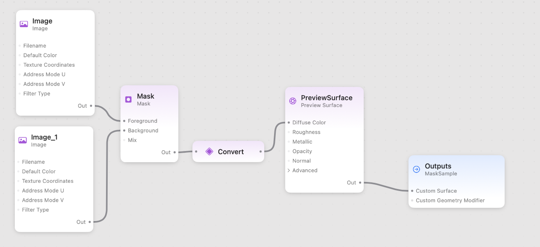This screenshot has height=247, width=540.
Task: Click the Image_1 node's picture icon
Action: pos(23,140)
